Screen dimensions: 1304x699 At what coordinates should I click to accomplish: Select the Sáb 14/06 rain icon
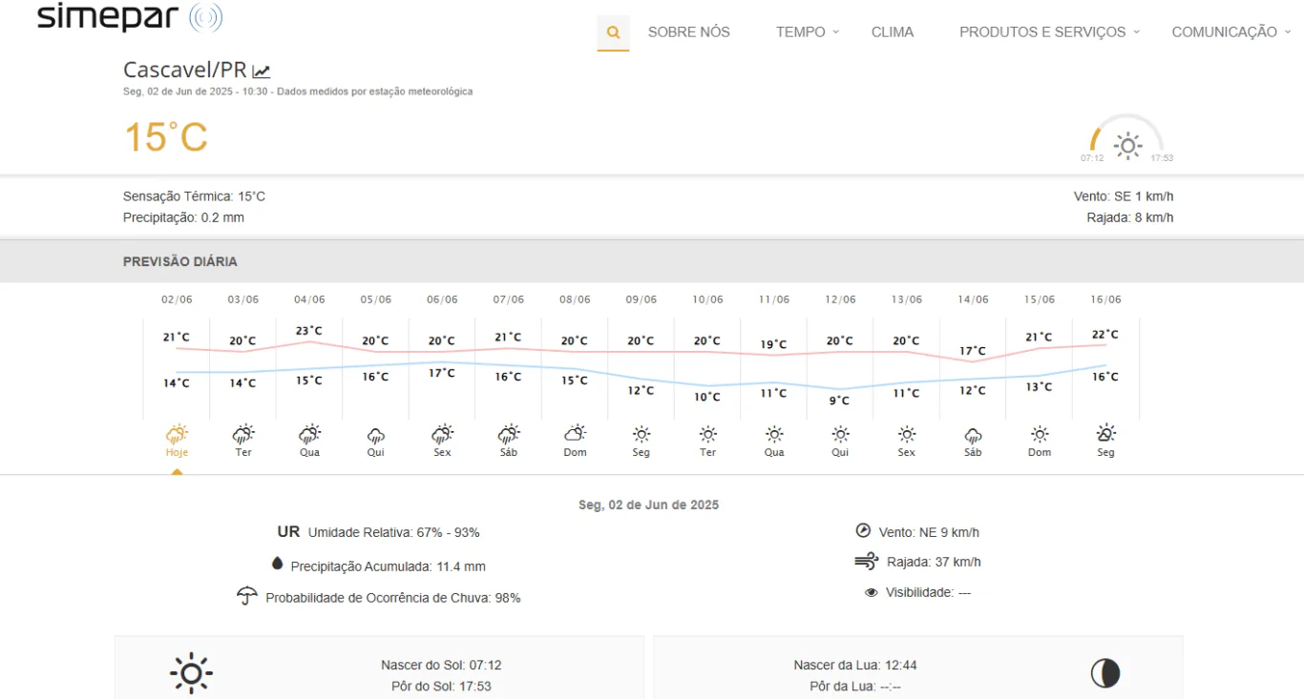pos(973,436)
